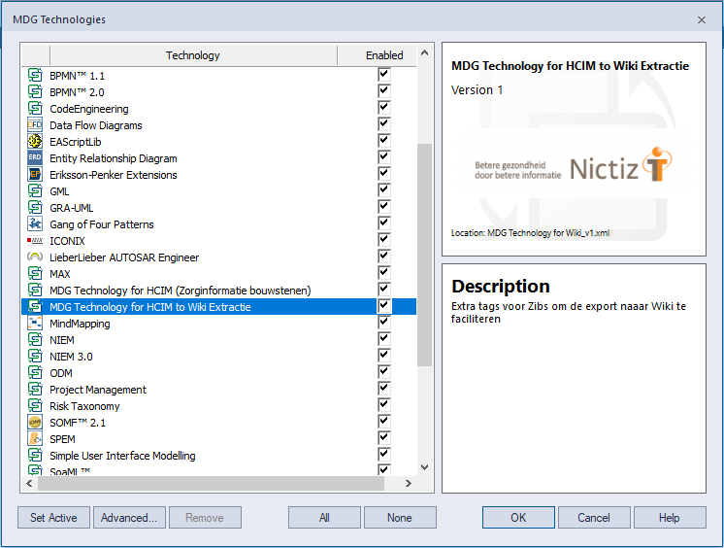
Task: Toggle CodeEngineering Enabled checkbox
Action: coord(384,108)
